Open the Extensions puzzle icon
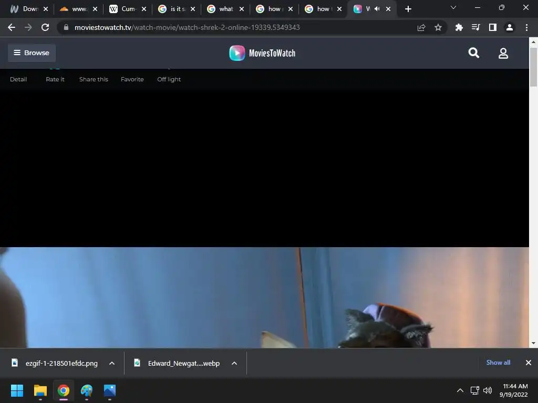The width and height of the screenshot is (538, 403). (x=459, y=27)
